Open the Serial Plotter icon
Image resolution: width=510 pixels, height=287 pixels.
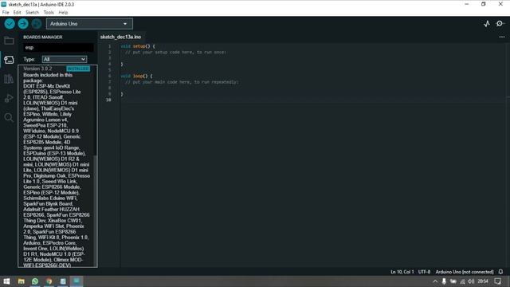[x=487, y=24]
